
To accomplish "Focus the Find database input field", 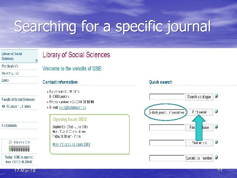I will pos(167,128).
